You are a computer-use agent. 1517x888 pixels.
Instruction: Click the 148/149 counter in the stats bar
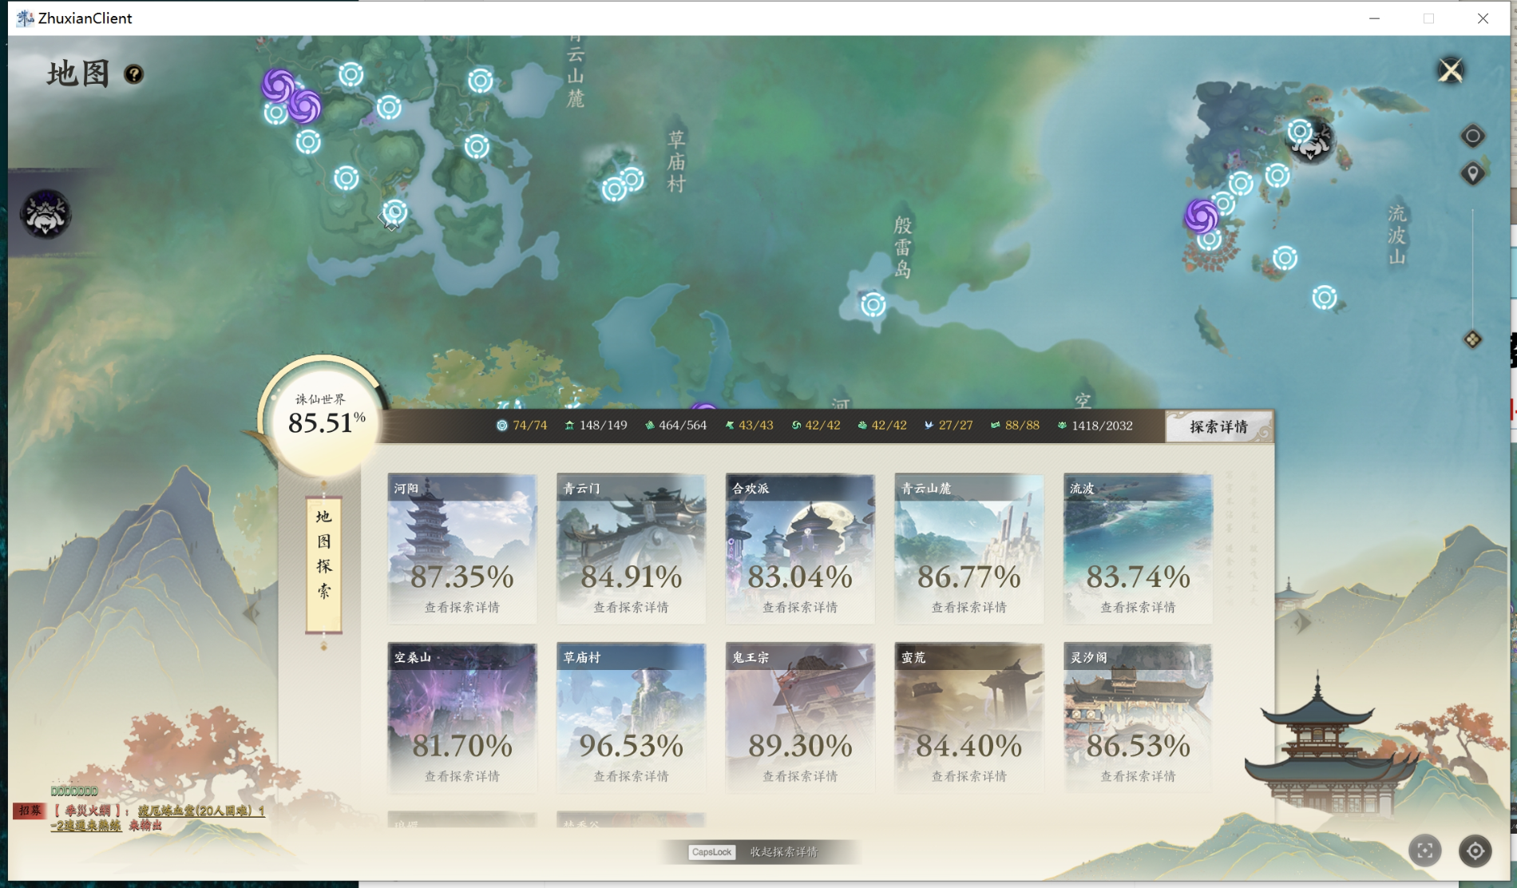pyautogui.click(x=596, y=426)
